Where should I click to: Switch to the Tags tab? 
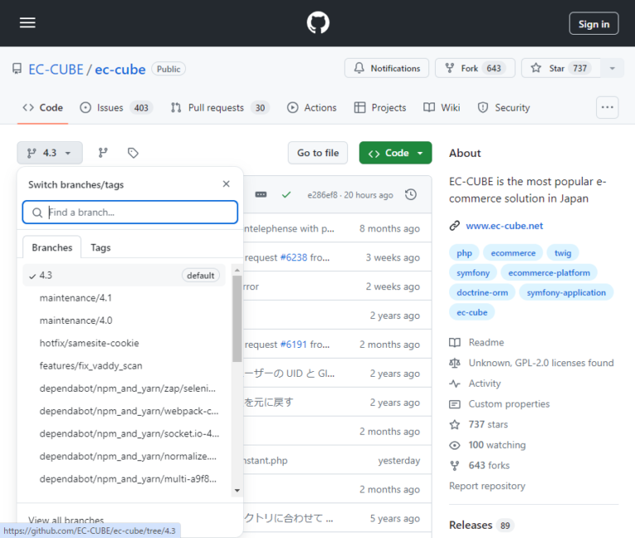tap(101, 247)
